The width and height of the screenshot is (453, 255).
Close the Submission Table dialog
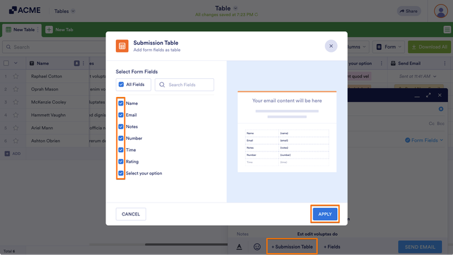pos(331,46)
